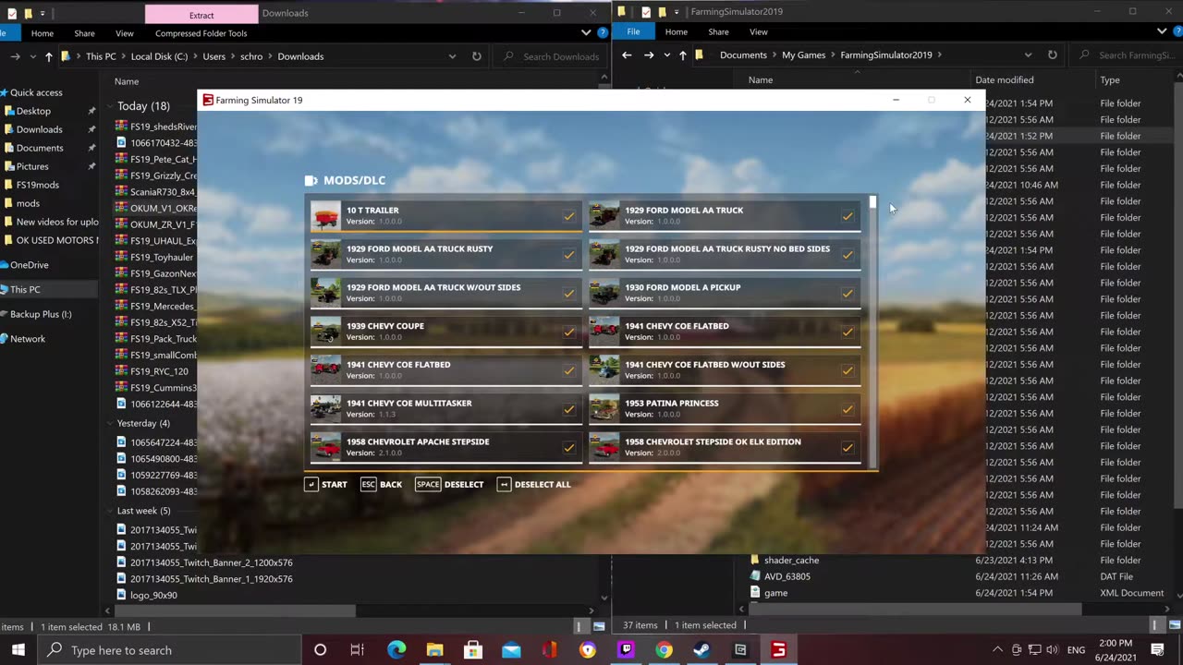The image size is (1183, 665).
Task: Click the 1939 Chevy Coupe mod thumbnail
Action: (325, 332)
